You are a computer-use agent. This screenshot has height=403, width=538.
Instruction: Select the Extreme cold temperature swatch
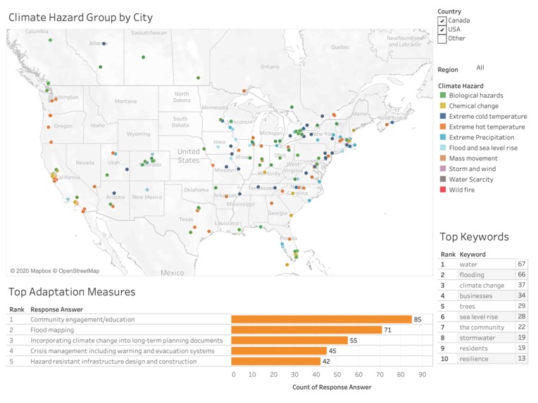443,116
